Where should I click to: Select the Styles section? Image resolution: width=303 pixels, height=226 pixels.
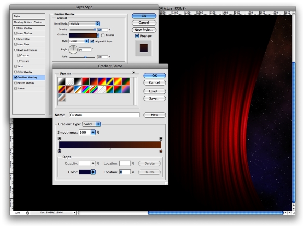click(x=29, y=16)
